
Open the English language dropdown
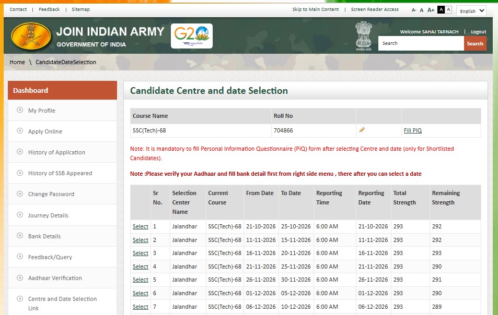click(x=471, y=11)
